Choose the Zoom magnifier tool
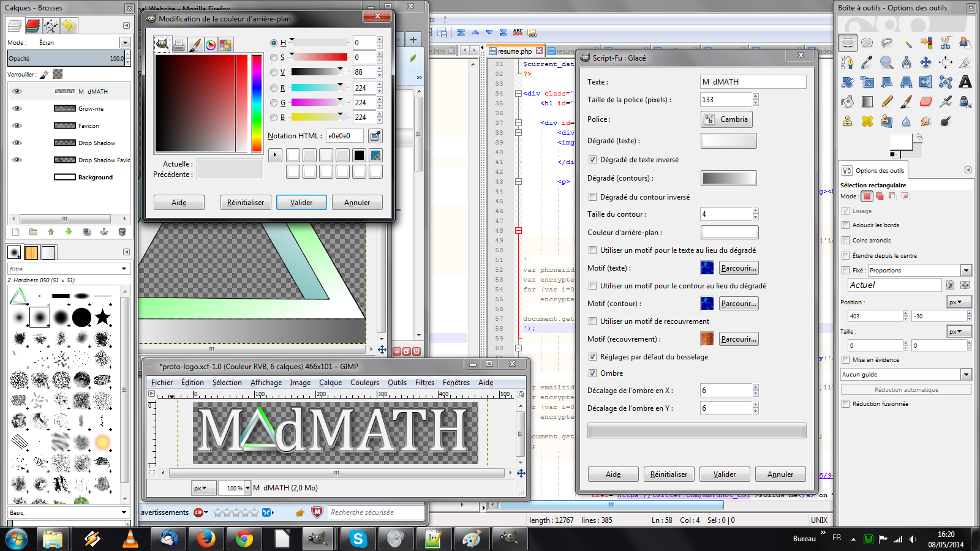The image size is (980, 551). pos(886,62)
